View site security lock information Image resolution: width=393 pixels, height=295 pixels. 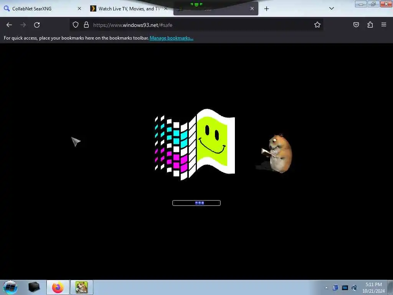pos(86,25)
